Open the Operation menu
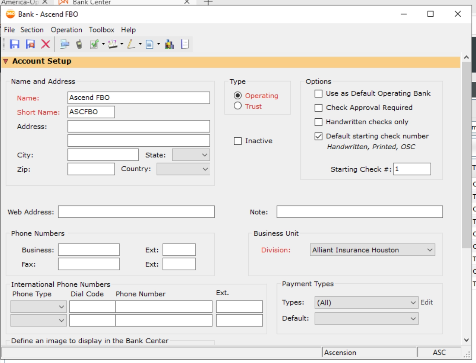This screenshot has width=476, height=363. pos(66,30)
